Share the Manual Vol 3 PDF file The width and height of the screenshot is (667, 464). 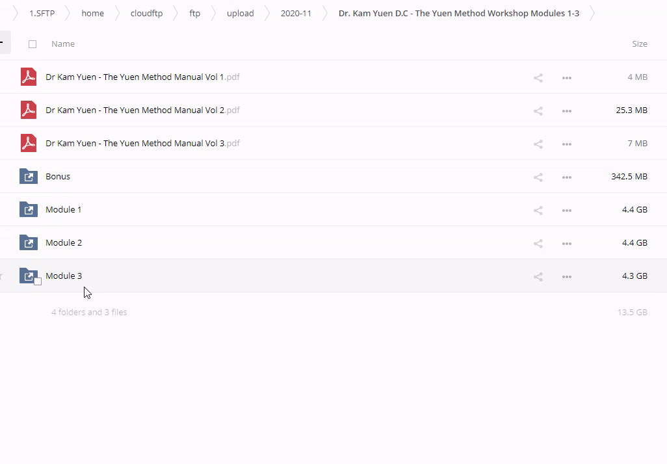click(538, 144)
